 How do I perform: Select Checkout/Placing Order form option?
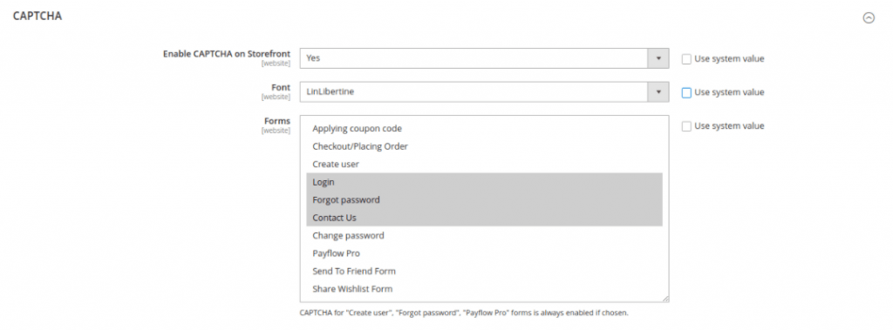click(484, 146)
